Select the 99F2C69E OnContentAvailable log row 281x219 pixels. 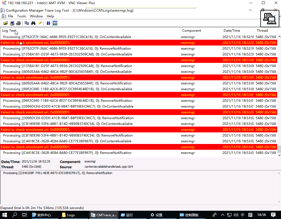point(139,89)
